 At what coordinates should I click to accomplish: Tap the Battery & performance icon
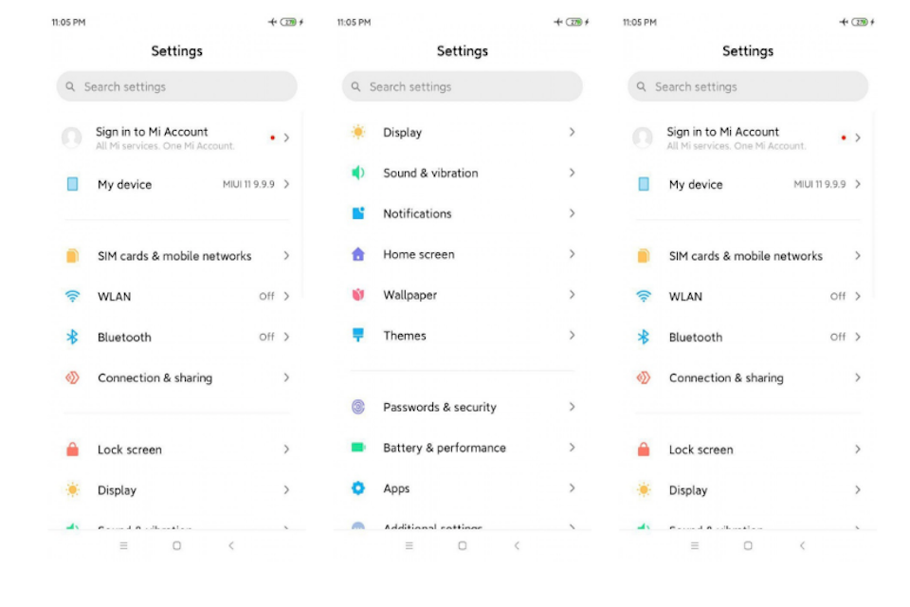click(358, 448)
